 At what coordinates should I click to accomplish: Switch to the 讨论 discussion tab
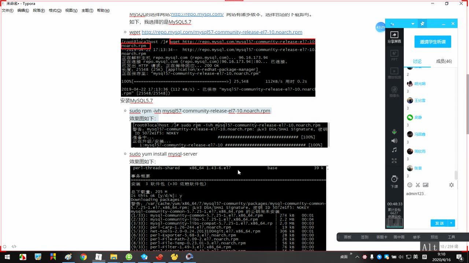[417, 61]
